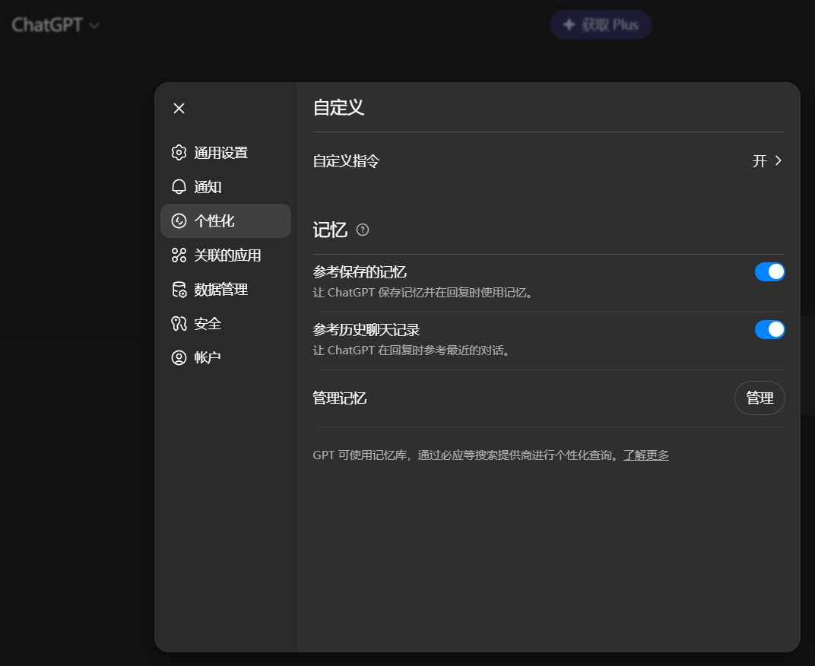Click the key icon beside 安全
Screen dimensions: 815x666
179,323
